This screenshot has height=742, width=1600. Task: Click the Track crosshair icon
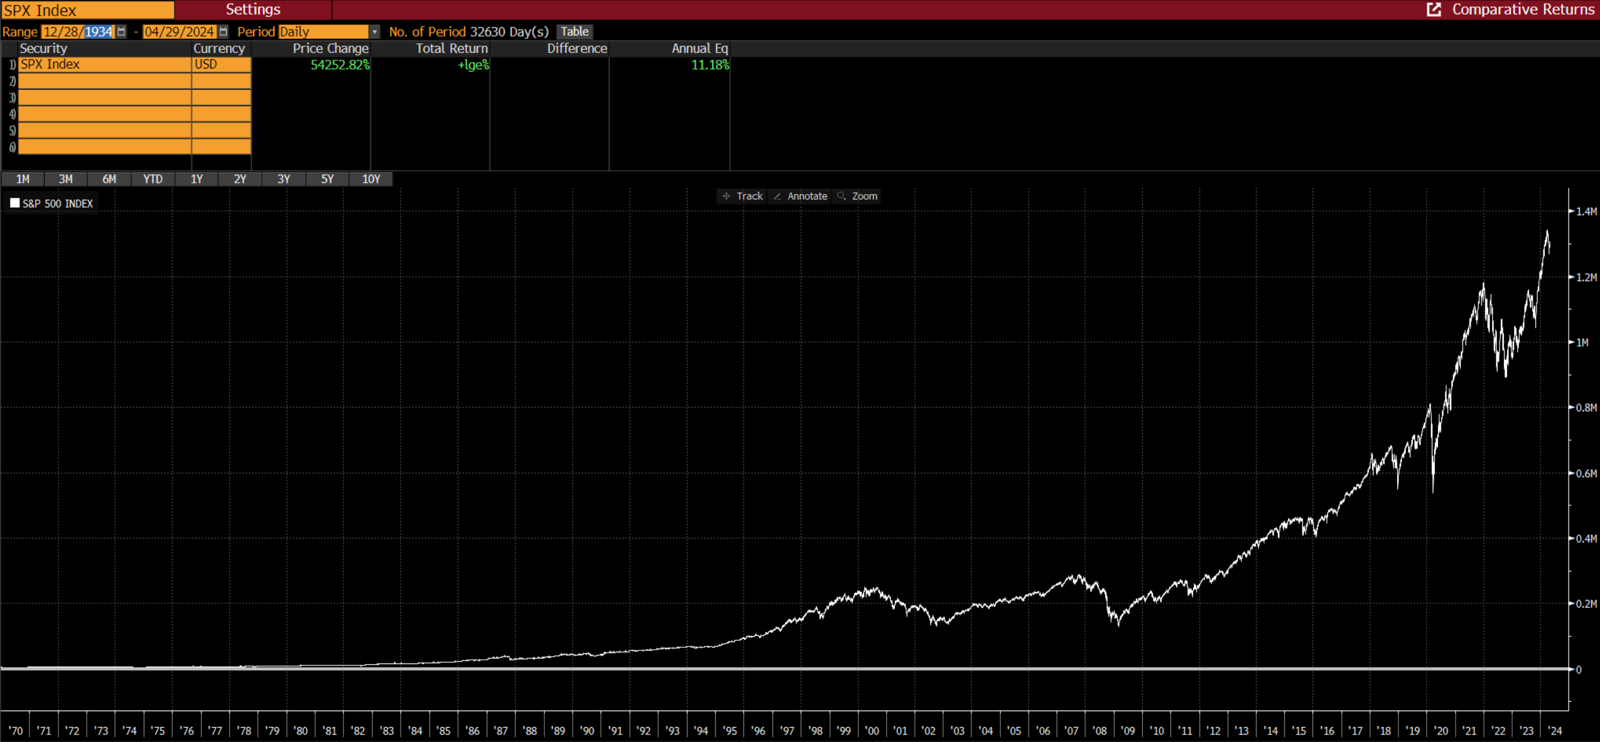[727, 196]
